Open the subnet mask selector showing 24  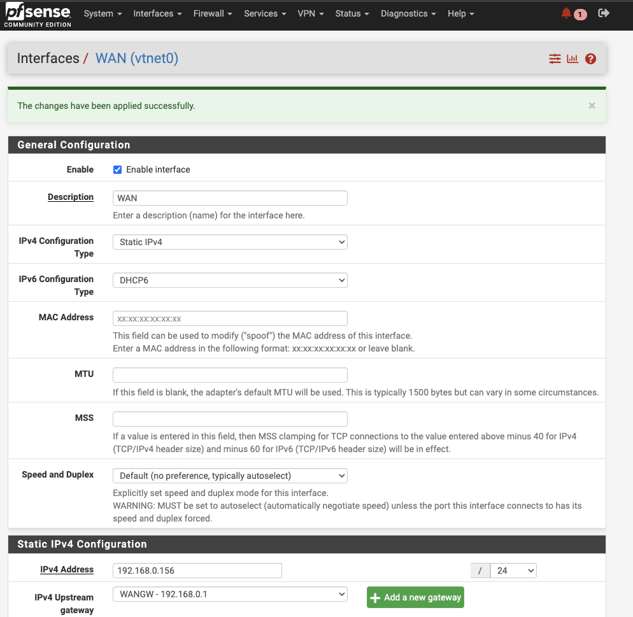(513, 571)
